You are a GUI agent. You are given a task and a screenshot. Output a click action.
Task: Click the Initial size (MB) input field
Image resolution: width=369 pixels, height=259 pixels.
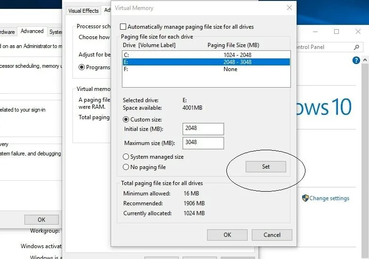203,129
